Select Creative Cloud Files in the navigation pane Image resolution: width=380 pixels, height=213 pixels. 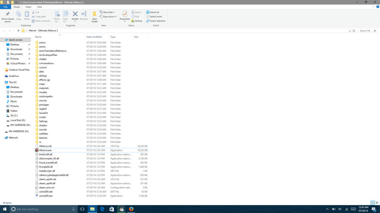click(x=17, y=70)
